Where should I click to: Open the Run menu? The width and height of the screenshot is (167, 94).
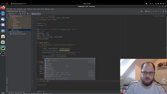point(35,9)
